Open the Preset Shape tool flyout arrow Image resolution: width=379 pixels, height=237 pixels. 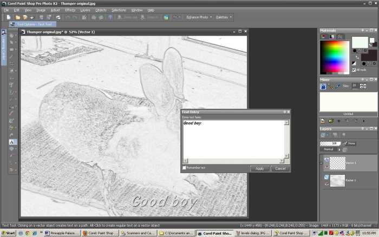click(x=16, y=149)
